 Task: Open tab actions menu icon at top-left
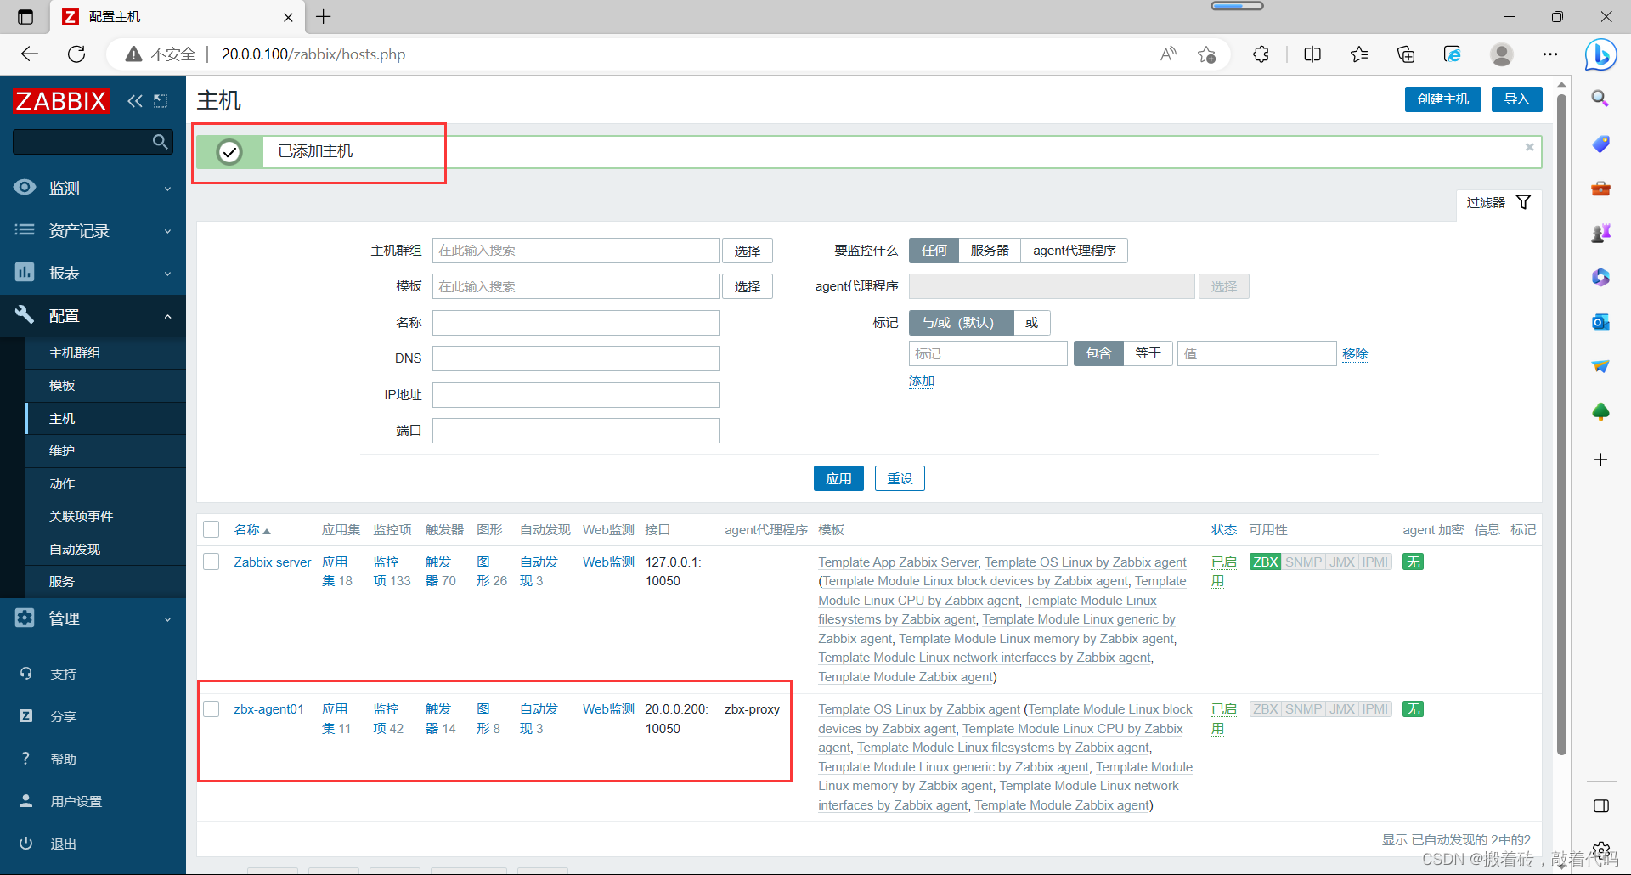(25, 17)
